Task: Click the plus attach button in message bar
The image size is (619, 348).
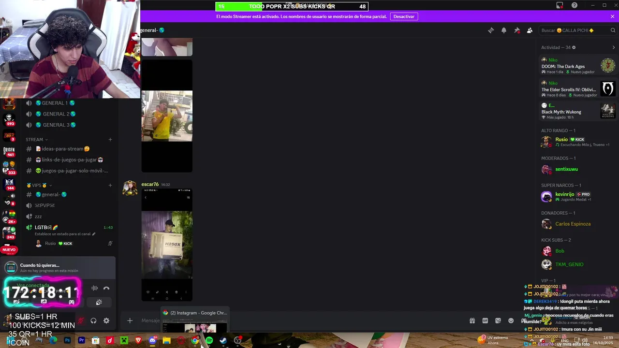Action: pyautogui.click(x=130, y=320)
